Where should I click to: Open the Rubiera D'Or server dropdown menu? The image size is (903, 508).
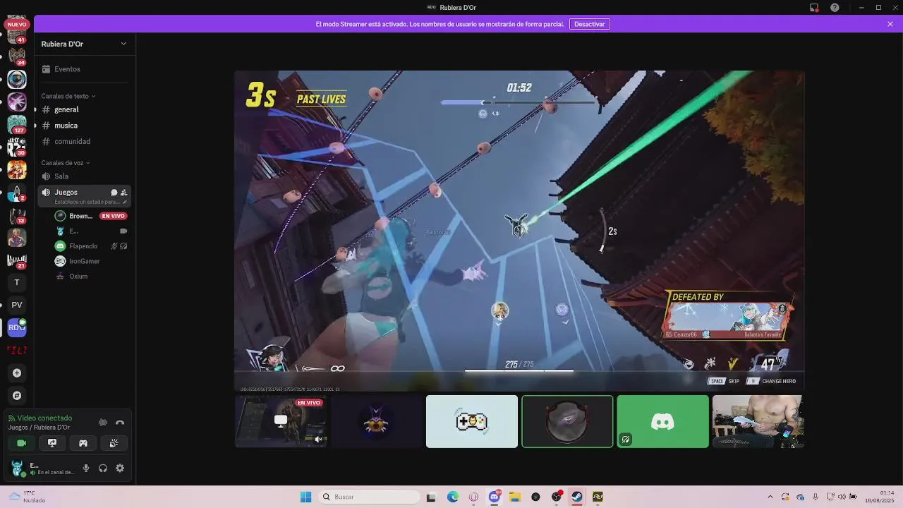point(85,44)
